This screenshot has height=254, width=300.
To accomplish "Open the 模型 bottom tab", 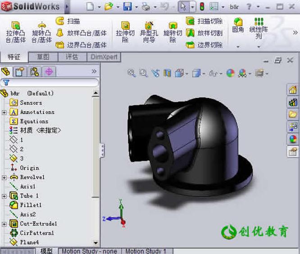I will click(46, 251).
